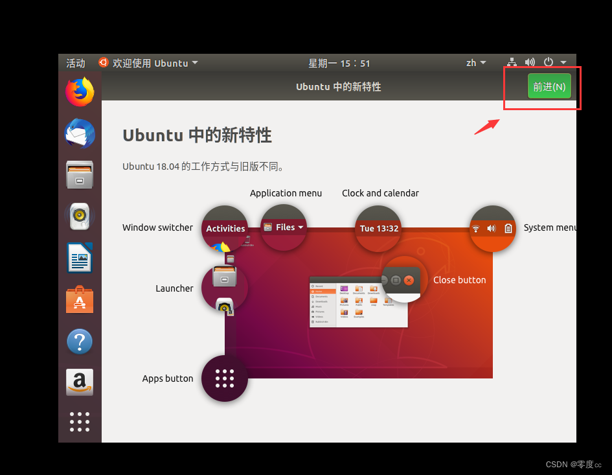612x475 pixels.
Task: Open Thunderbird mail client in the dock
Action: coord(79,133)
